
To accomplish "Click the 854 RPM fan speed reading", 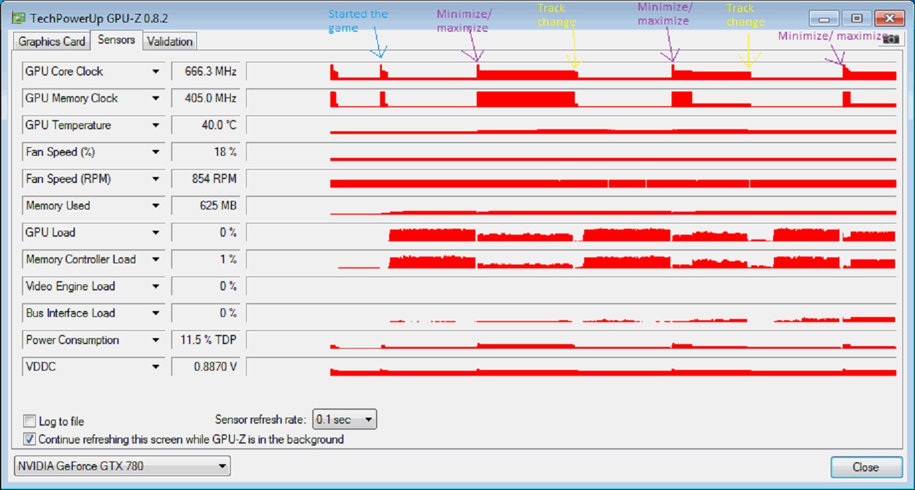I will click(x=206, y=179).
